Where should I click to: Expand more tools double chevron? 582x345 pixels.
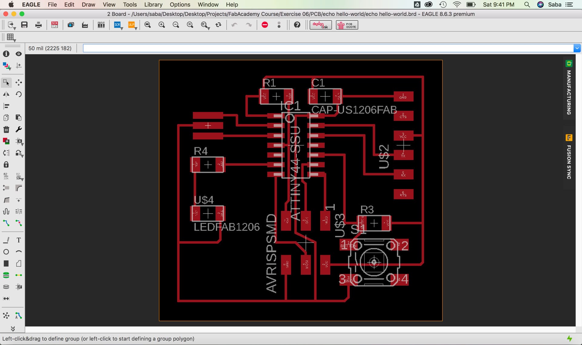[x=13, y=329]
